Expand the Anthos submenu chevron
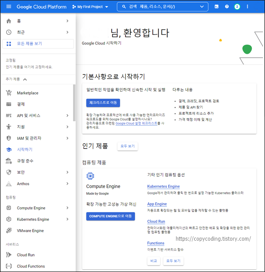Image resolution: width=265 pixels, height=272 pixels. tap(67, 183)
